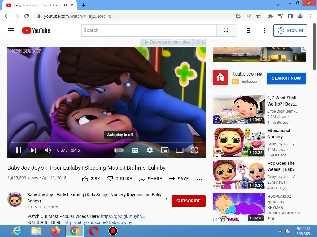This screenshot has width=317, height=237.
Task: Click SEARCH NOW on Realtor ad
Action: (286, 78)
